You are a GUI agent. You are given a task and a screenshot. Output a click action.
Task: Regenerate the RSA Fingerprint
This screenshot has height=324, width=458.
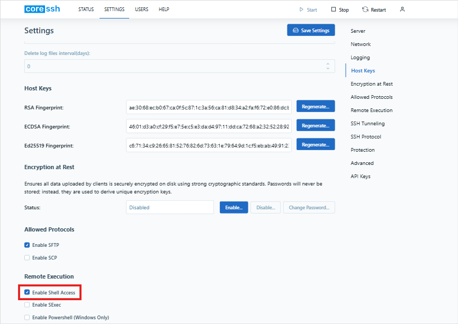click(x=316, y=106)
